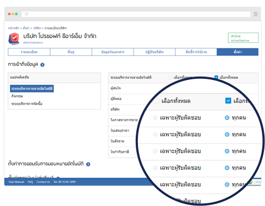
Task: Click ผู้ติดต่อ row label
Action: (x=116, y=99)
